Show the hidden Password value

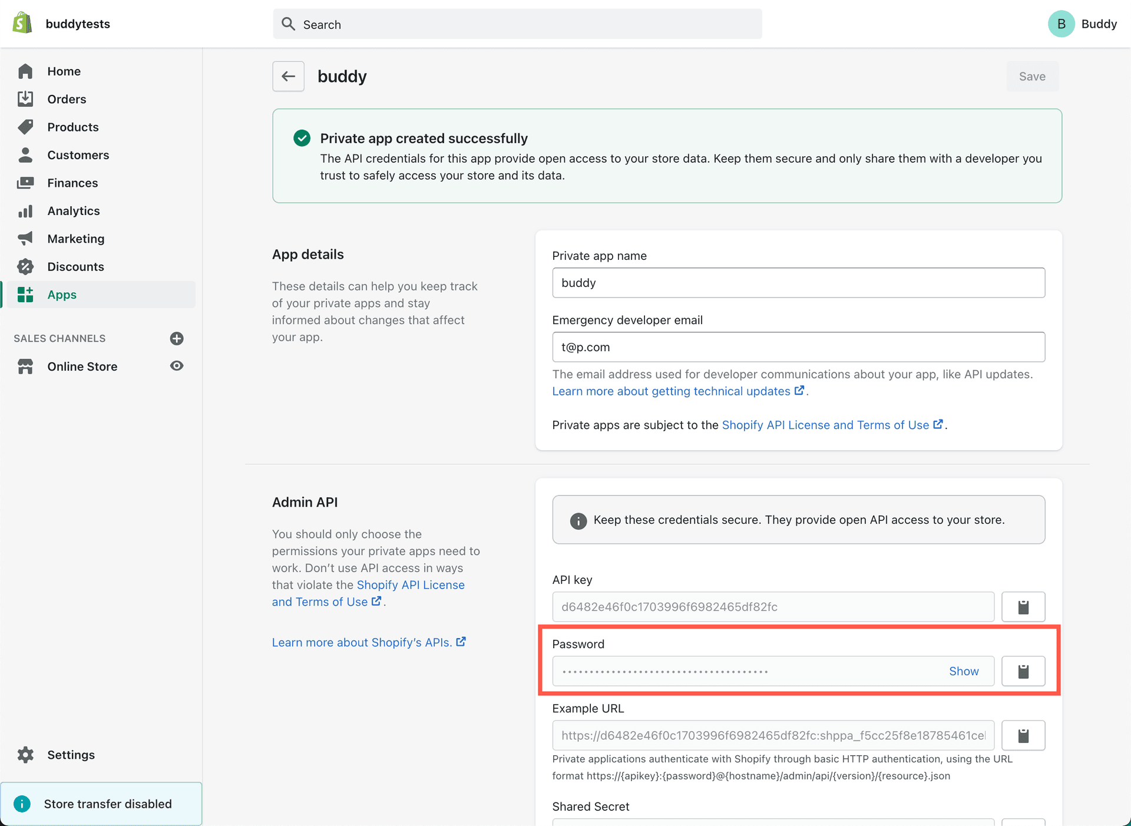coord(963,671)
